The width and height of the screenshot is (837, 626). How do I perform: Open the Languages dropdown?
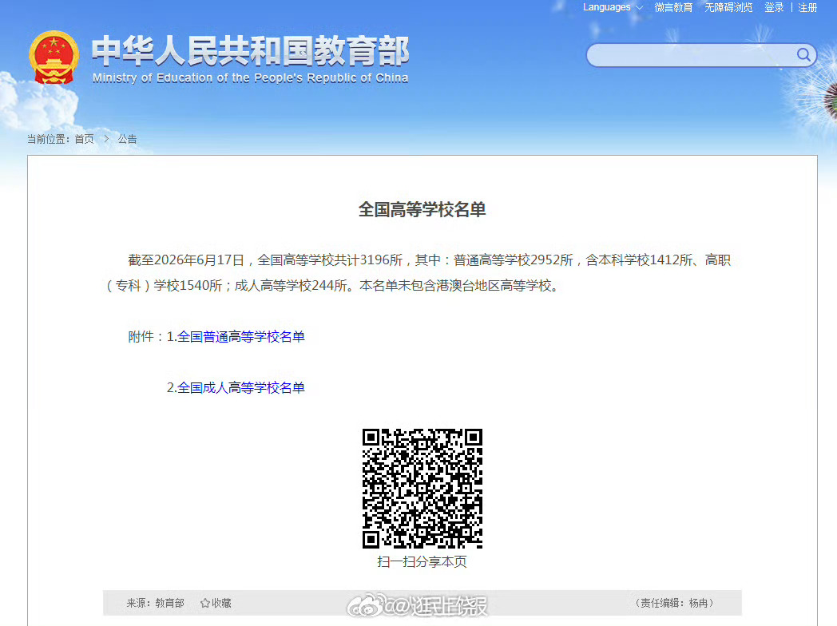613,7
